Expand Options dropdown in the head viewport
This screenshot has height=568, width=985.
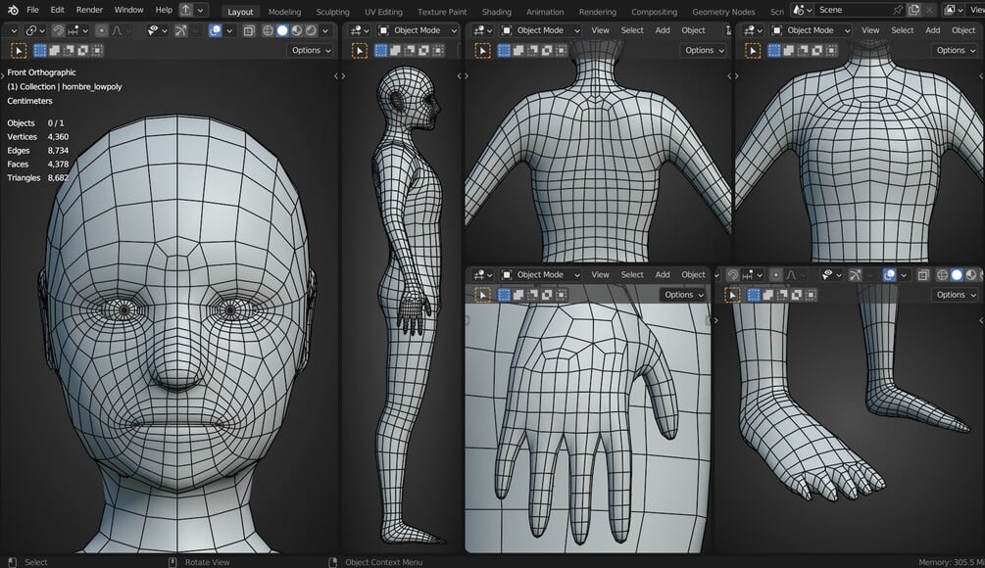pos(310,50)
